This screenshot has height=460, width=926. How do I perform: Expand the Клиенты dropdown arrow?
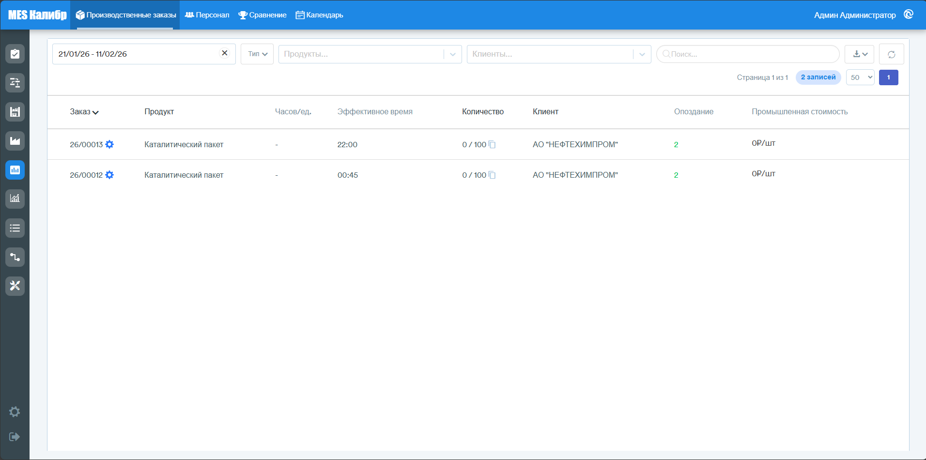642,54
